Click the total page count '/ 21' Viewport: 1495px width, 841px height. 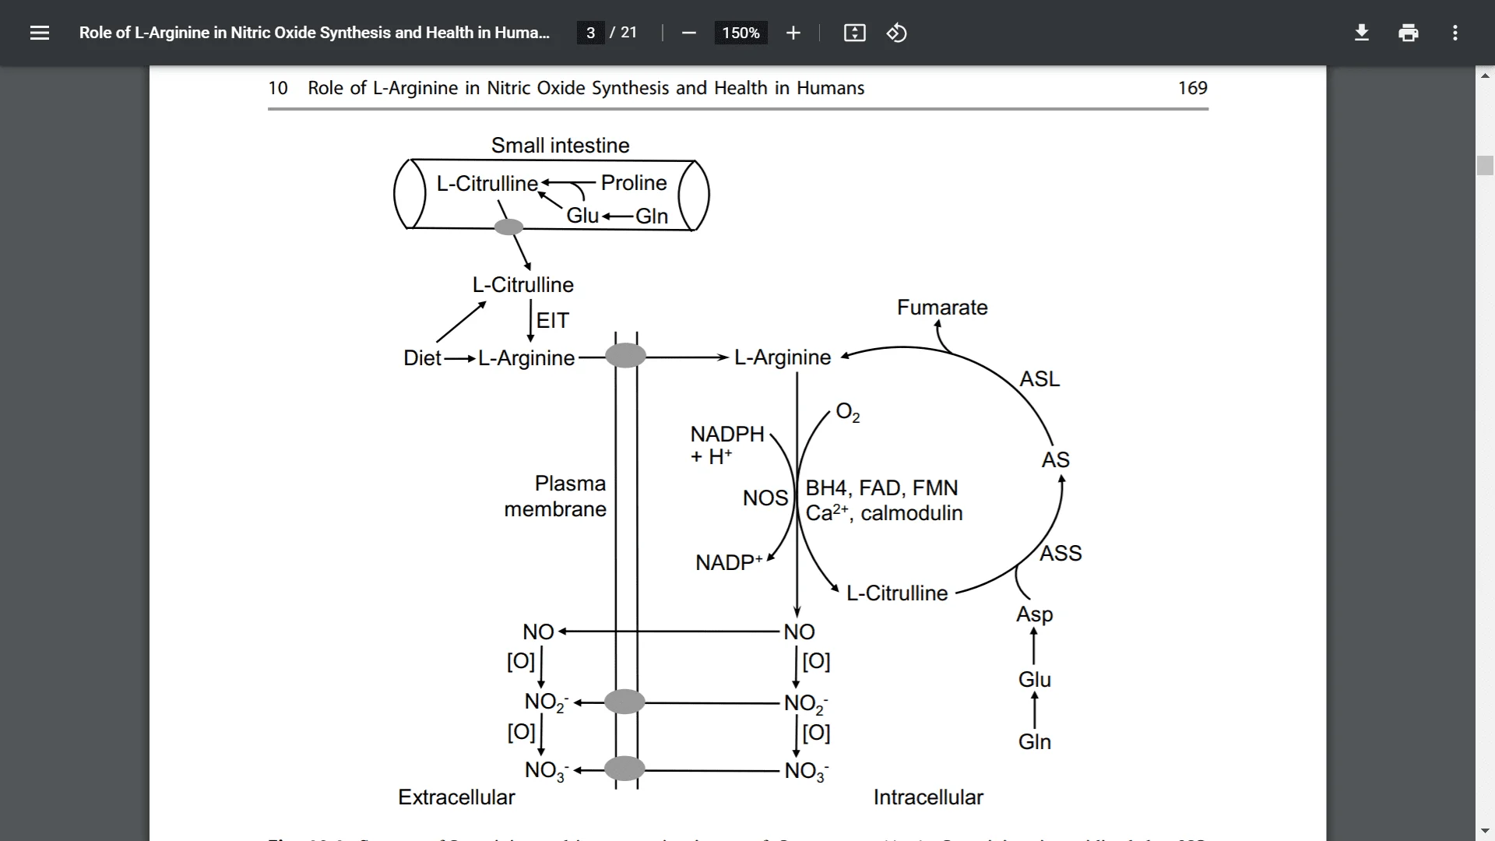(623, 33)
